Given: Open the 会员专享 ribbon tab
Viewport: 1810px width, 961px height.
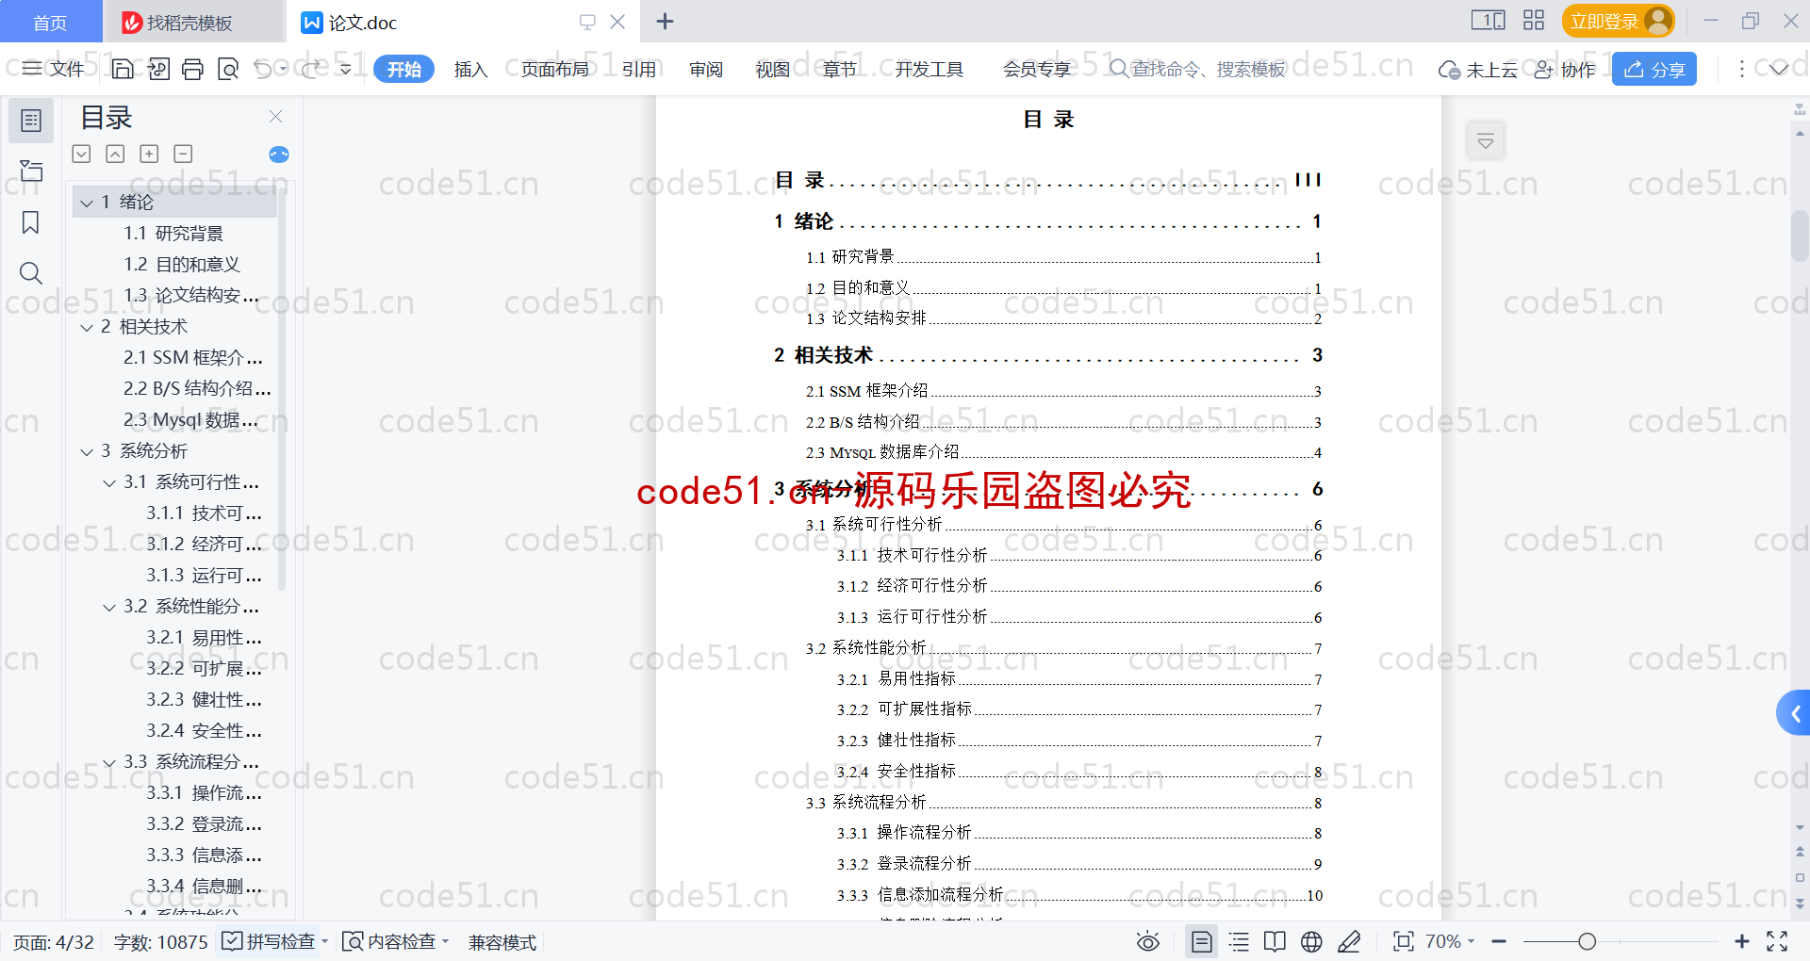Looking at the screenshot, I should pyautogui.click(x=1037, y=69).
